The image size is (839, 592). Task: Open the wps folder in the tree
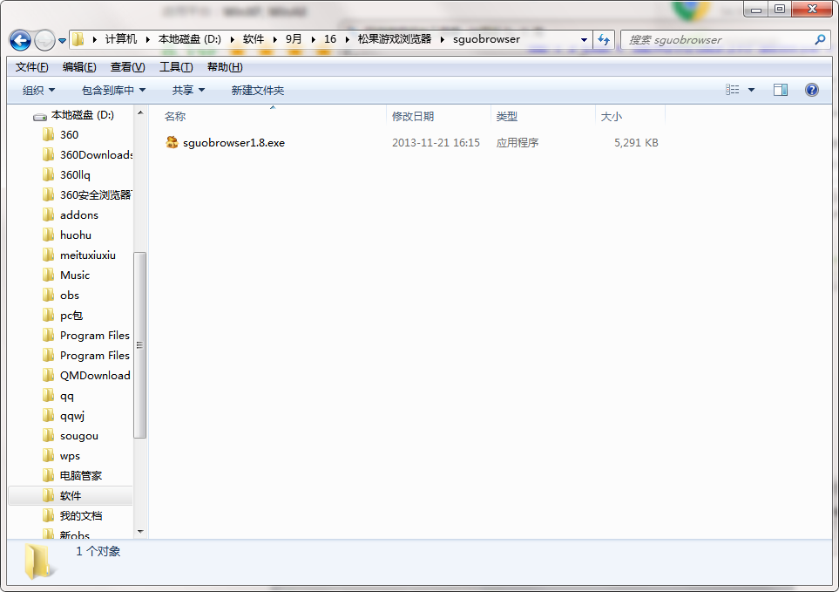coord(70,456)
